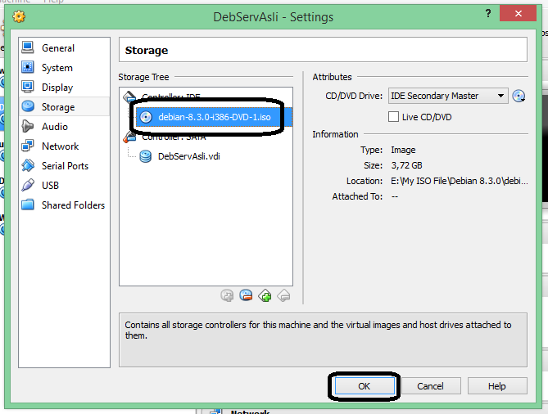Select the Controller: SATA tree node

174,138
